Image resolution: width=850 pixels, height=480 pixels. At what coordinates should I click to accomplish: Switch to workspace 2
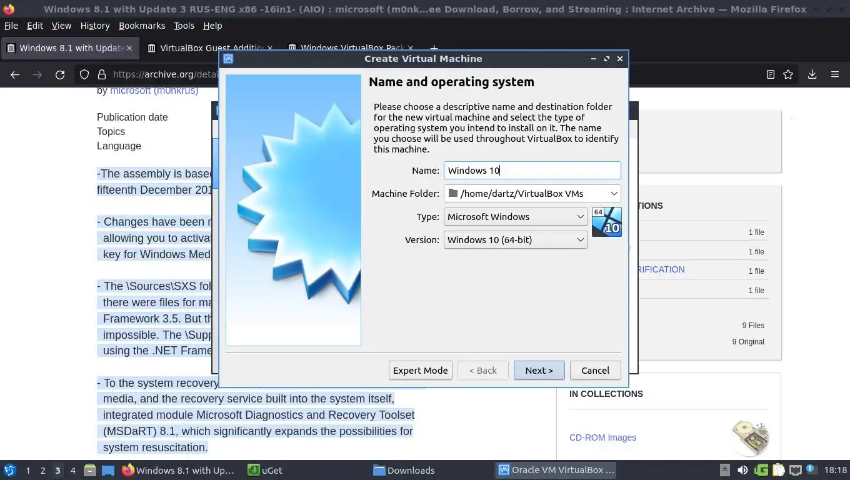coord(42,470)
